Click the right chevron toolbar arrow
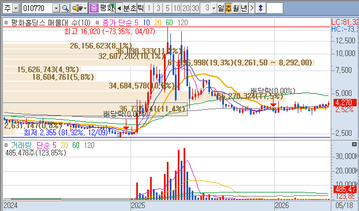 click(252, 9)
